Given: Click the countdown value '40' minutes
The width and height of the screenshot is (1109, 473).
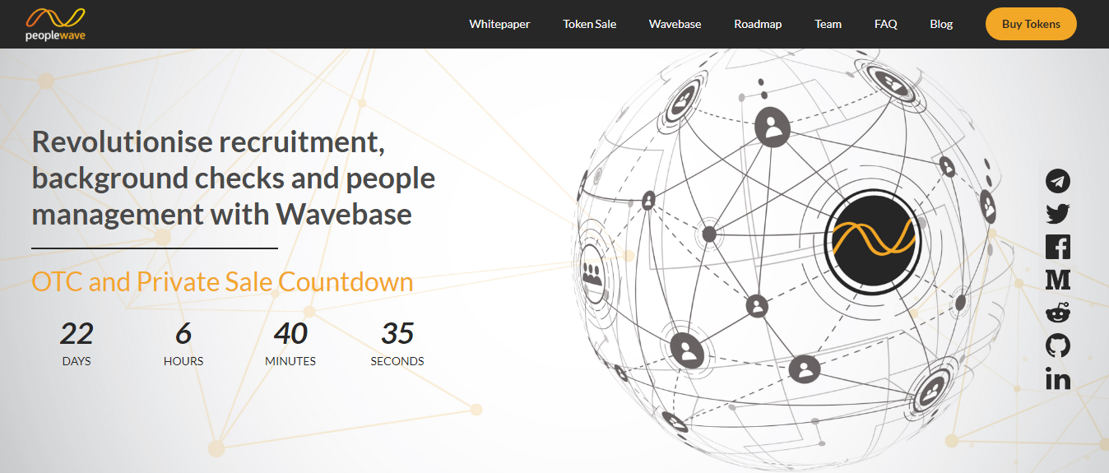Looking at the screenshot, I should pyautogui.click(x=290, y=333).
